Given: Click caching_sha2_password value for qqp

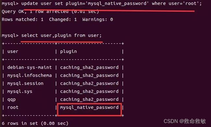Looking at the screenshot, I should [x=89, y=100].
